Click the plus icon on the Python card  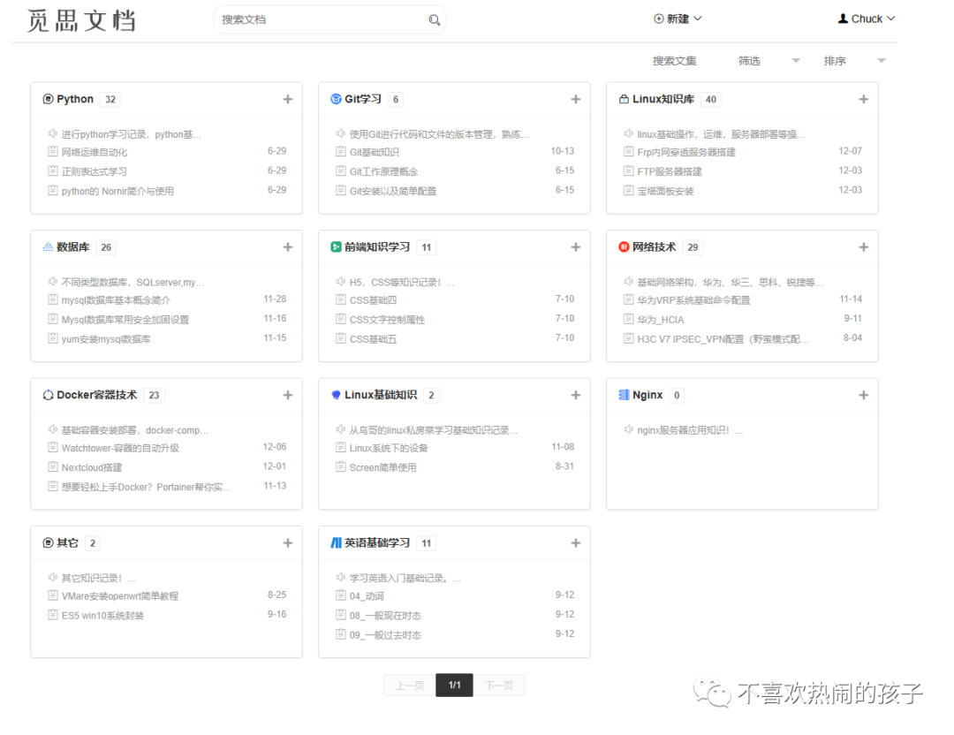288,99
